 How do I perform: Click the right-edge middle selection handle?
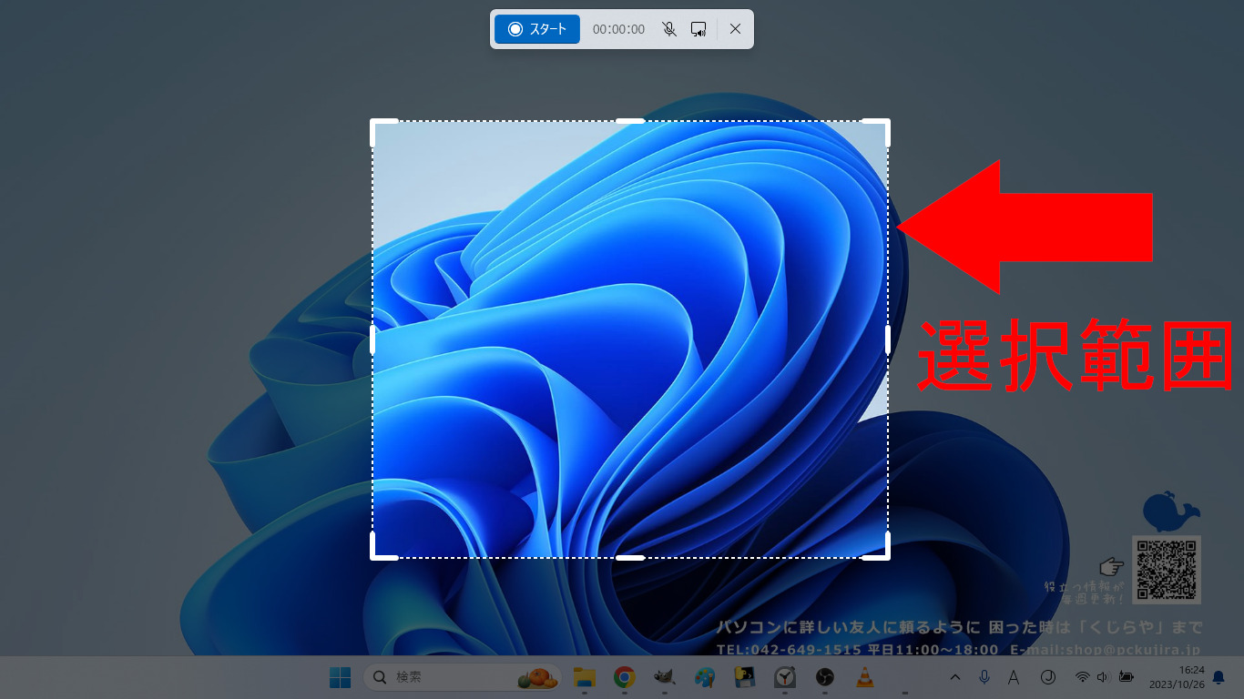click(x=887, y=339)
